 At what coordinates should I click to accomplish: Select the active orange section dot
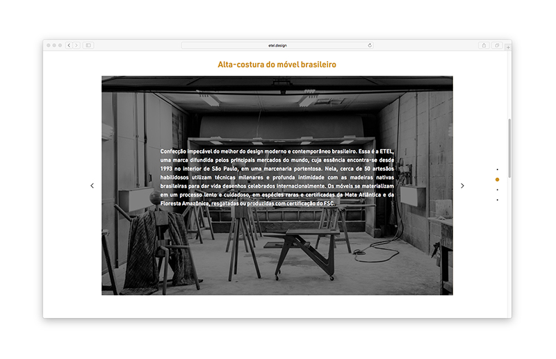point(497,180)
